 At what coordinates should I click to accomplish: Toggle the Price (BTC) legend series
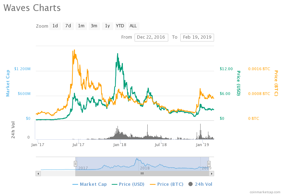tap(166, 184)
